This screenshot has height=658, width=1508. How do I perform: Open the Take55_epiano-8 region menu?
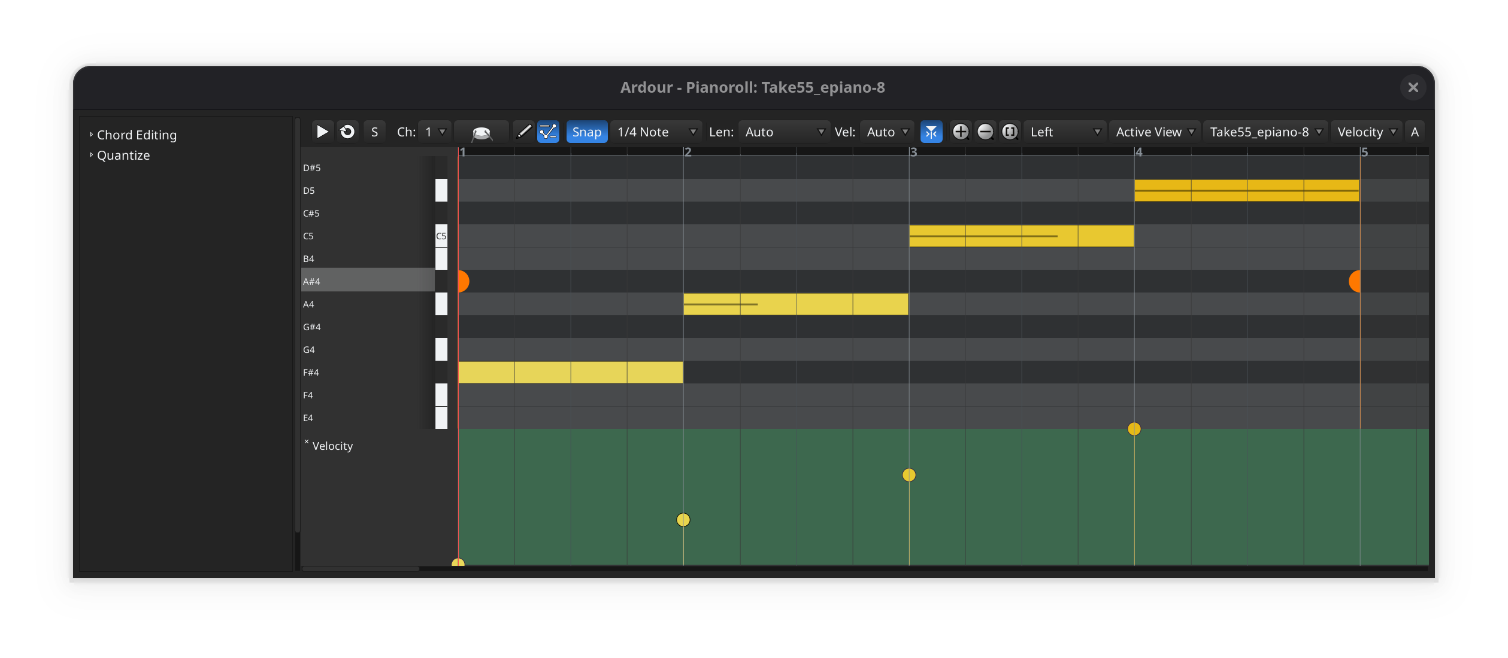pos(1265,132)
